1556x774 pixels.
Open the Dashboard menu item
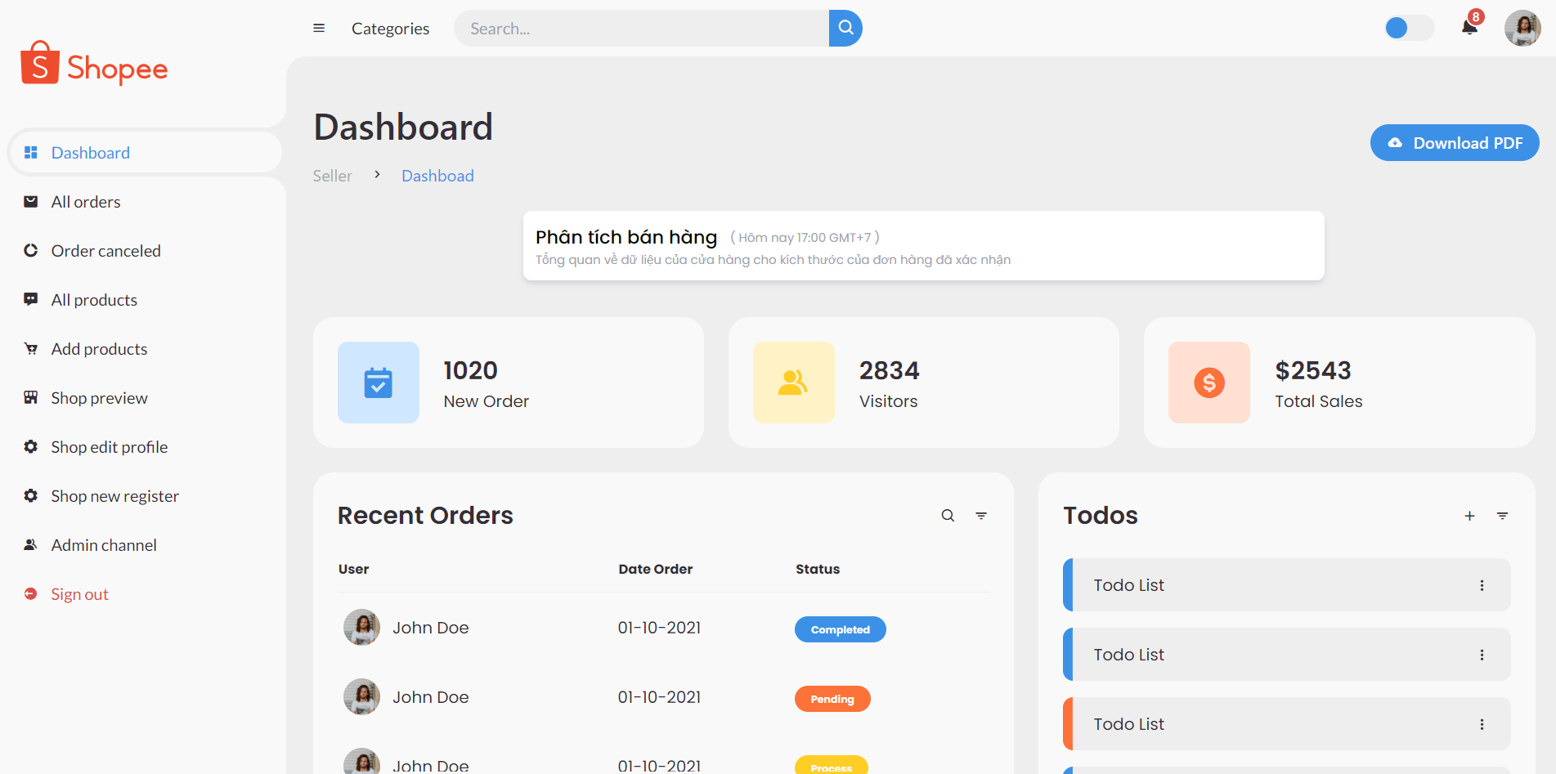coord(146,153)
